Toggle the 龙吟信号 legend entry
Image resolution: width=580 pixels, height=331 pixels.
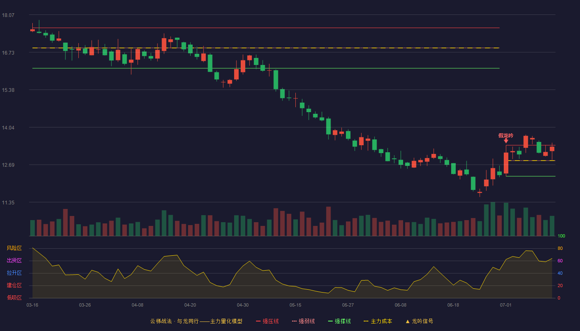pyautogui.click(x=419, y=321)
